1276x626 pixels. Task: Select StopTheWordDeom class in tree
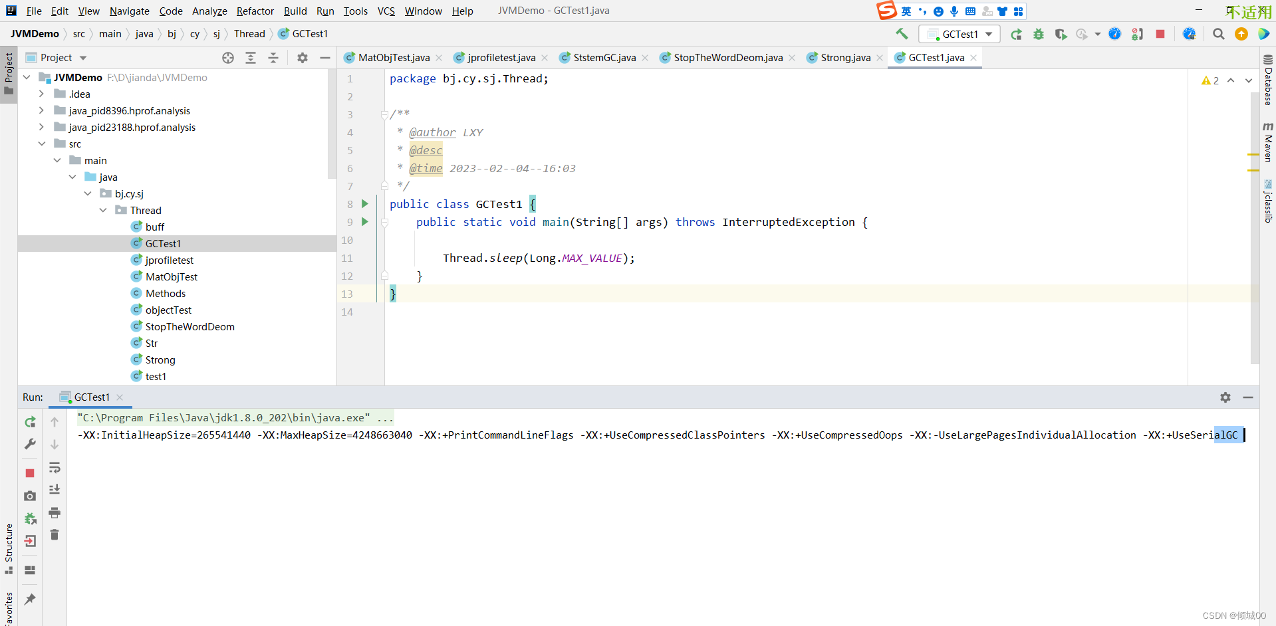coord(190,326)
